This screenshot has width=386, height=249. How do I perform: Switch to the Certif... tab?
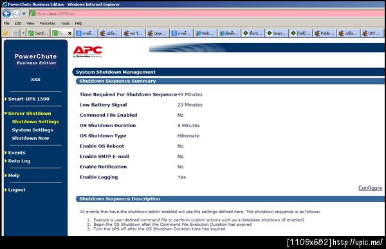pyautogui.click(x=38, y=33)
